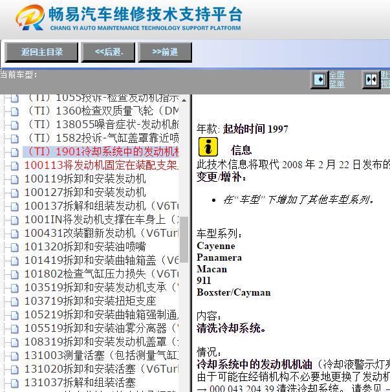This screenshot has height=392, width=390.
Task: Click document icon beside 100137拆解和组装发动机
Action: coord(14,207)
